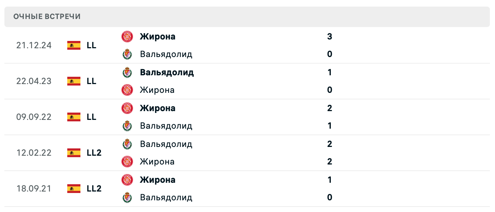Click the Вальядолид badge in the 12.02.22 row

click(x=127, y=144)
